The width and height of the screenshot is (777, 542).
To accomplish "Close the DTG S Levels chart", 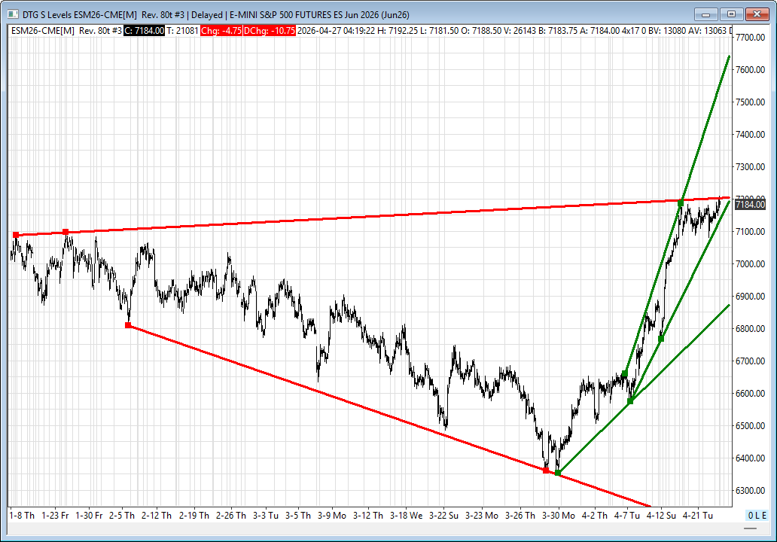I will click(x=756, y=14).
